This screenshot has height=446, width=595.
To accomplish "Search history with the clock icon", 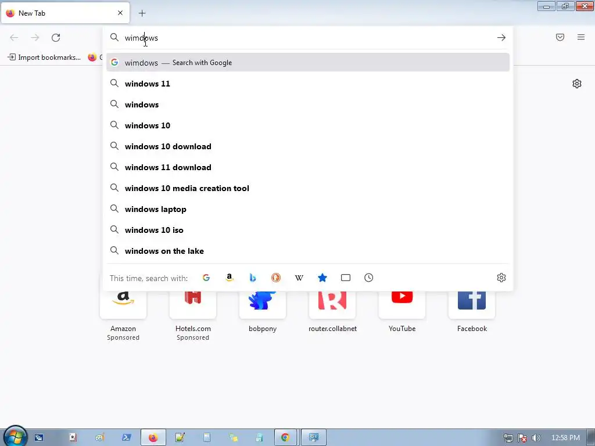I will click(x=369, y=278).
